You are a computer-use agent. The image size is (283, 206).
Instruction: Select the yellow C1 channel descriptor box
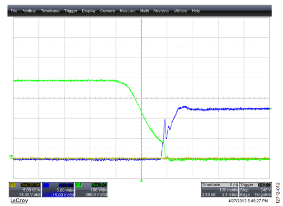tap(25, 190)
